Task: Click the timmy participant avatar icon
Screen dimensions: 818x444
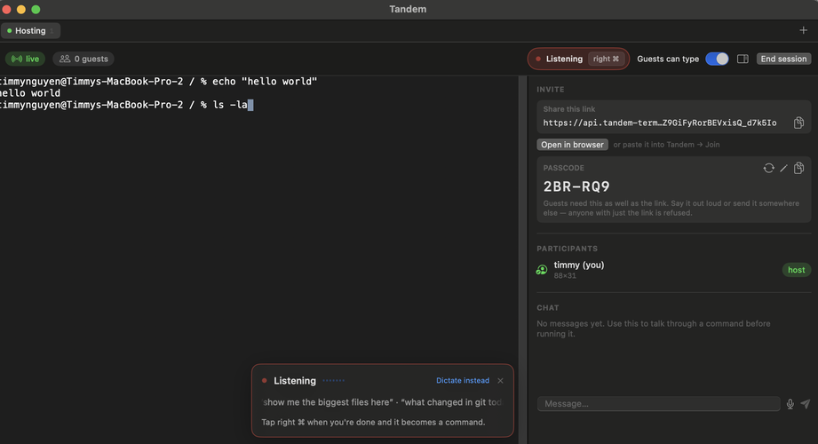Action: click(542, 270)
